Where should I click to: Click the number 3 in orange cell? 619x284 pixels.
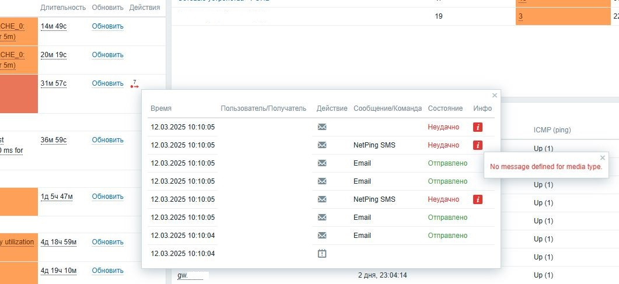tap(520, 16)
